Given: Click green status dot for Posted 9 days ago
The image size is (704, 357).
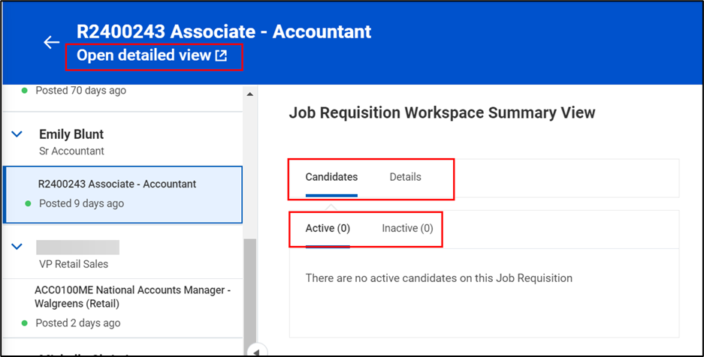Looking at the screenshot, I should (x=28, y=203).
